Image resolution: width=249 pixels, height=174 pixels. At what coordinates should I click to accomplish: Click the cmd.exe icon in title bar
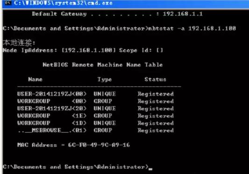(x=8, y=3)
